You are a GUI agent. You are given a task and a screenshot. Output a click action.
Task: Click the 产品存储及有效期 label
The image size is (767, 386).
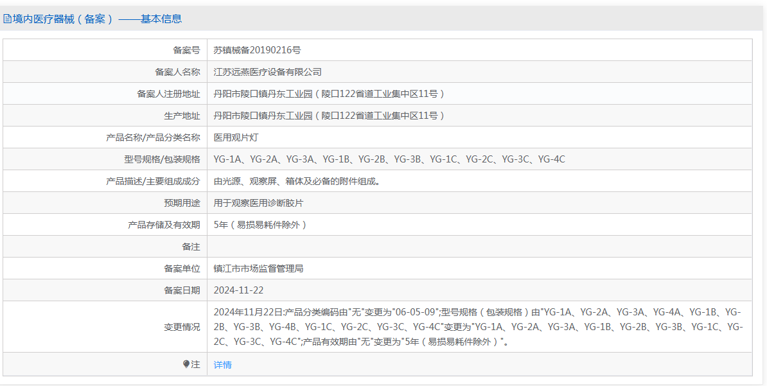164,225
